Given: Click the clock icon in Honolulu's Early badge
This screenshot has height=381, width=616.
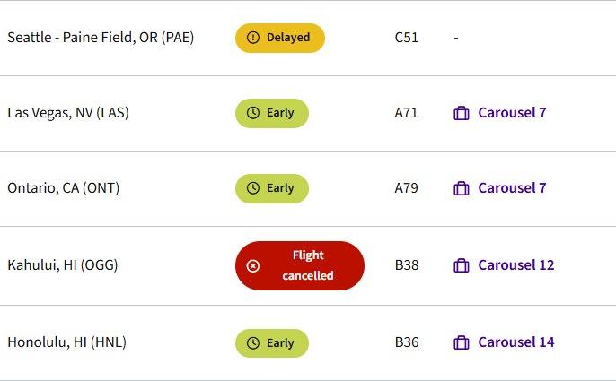Looking at the screenshot, I should click(252, 342).
